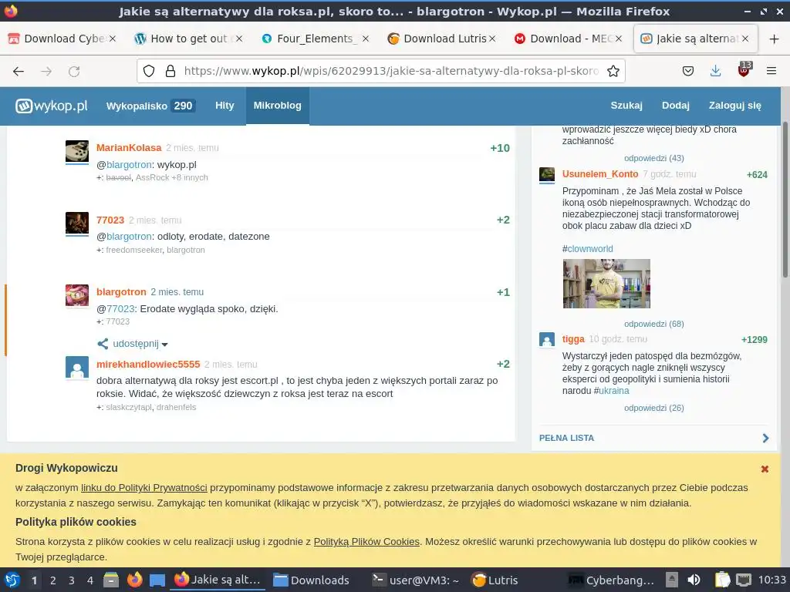Open Wykopalisko 290 in the site menu
Screen dimensions: 790x592
(150, 106)
